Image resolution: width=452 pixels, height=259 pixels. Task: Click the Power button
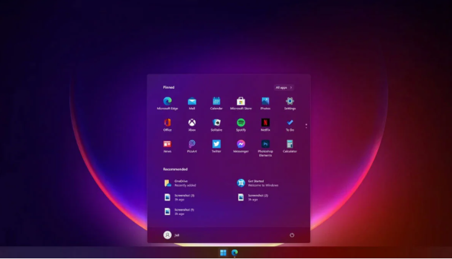pos(291,235)
